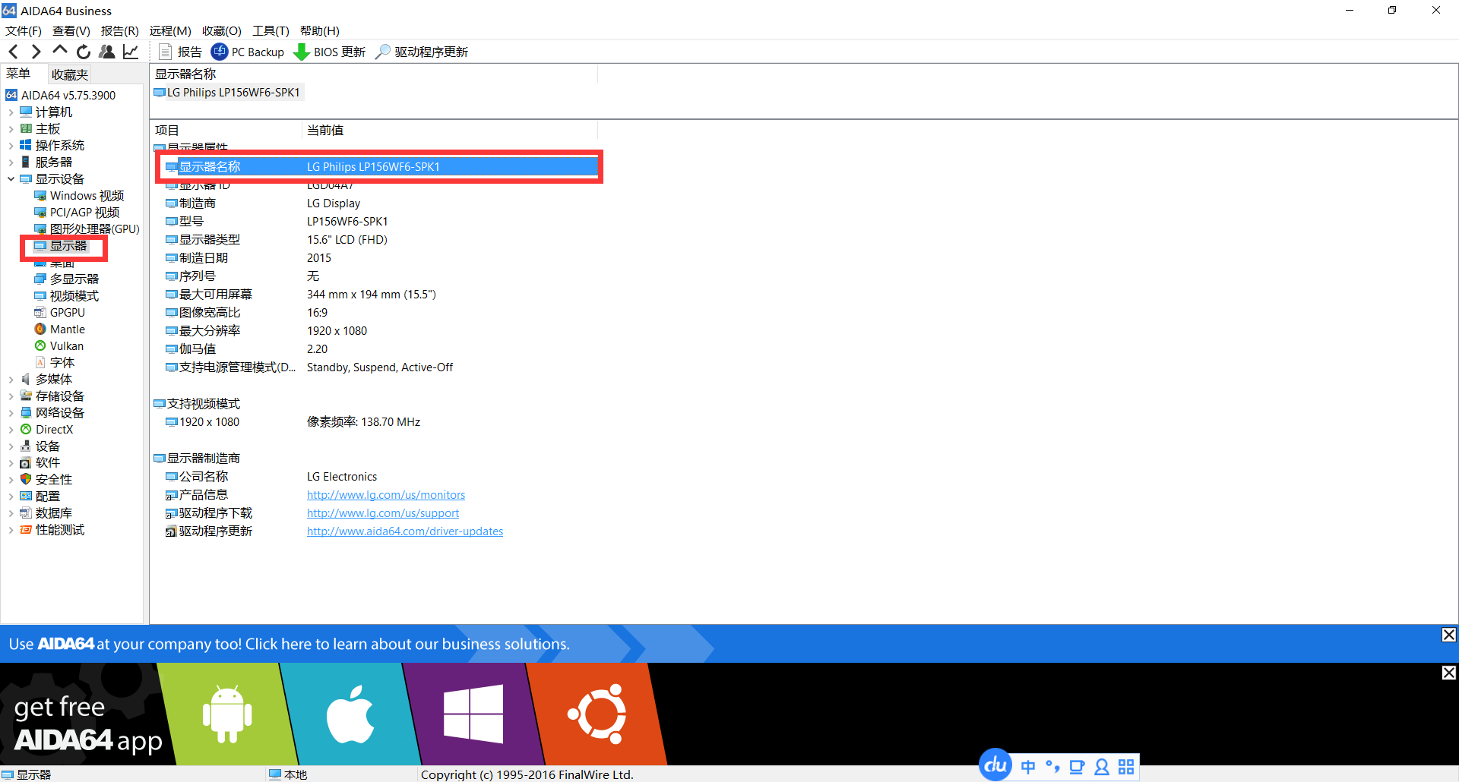Open PC Backup from the toolbar

(248, 52)
